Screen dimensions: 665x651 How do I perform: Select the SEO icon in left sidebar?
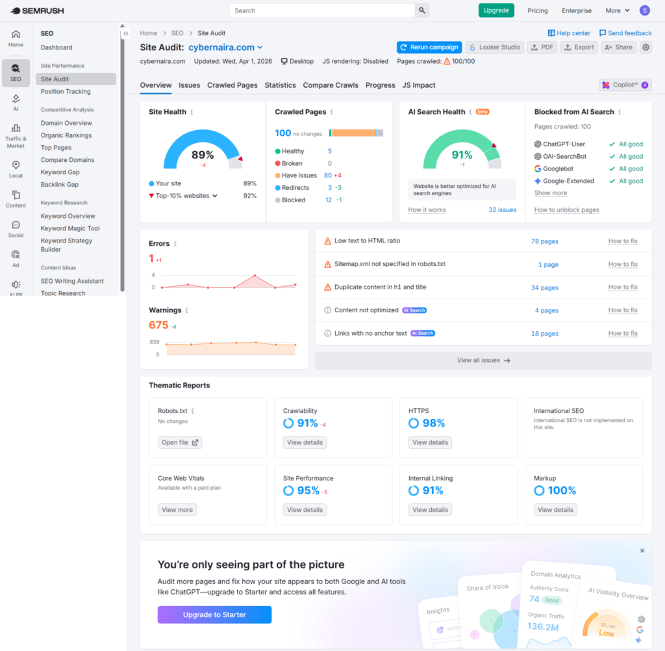click(x=16, y=72)
